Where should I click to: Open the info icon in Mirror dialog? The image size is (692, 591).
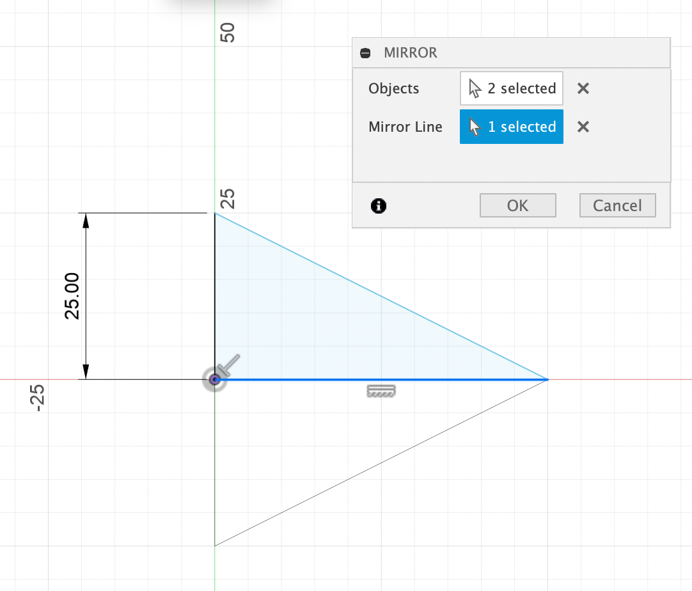(x=379, y=205)
